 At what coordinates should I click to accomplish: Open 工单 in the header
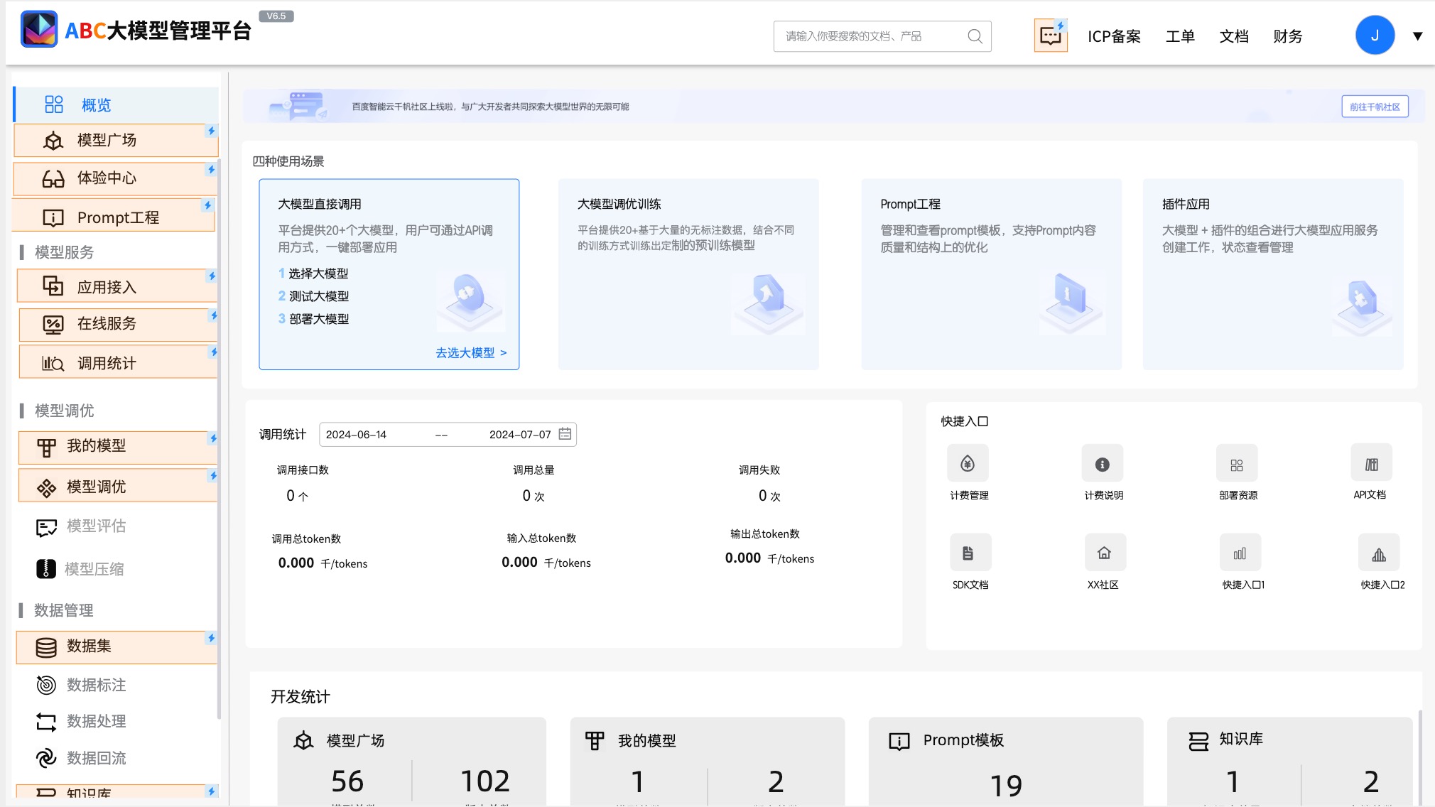pos(1180,36)
